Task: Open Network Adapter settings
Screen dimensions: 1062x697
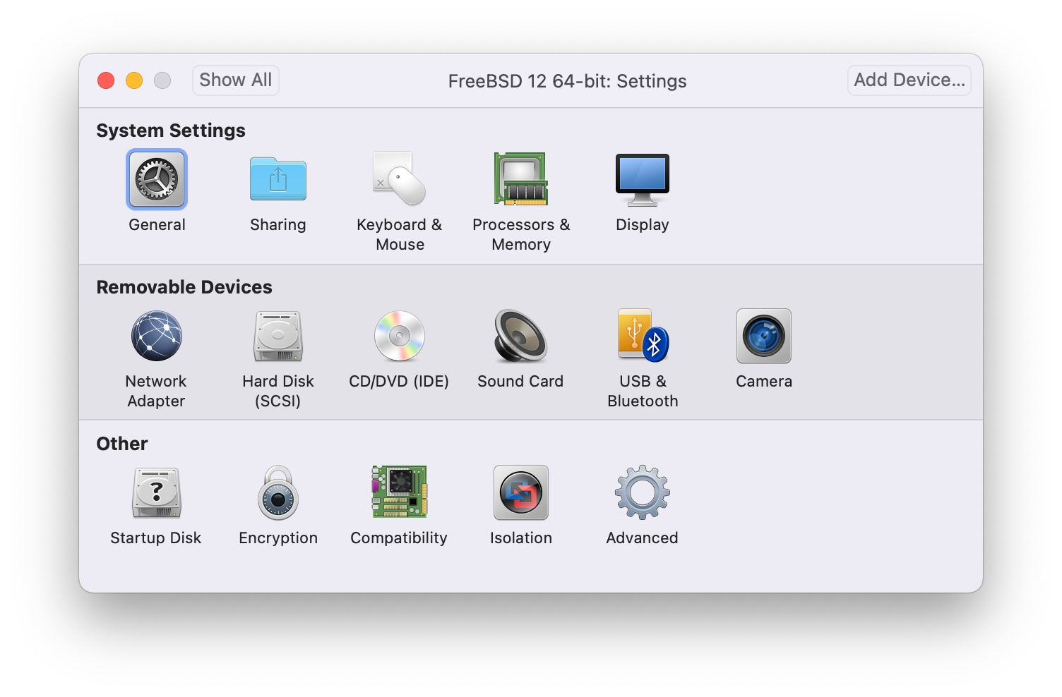Action: [x=157, y=336]
